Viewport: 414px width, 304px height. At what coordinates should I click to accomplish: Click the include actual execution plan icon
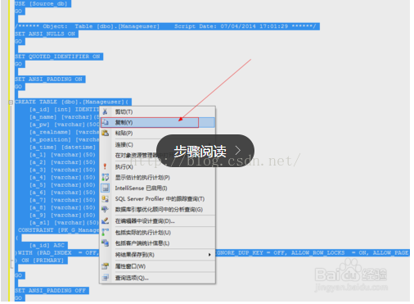click(x=105, y=232)
